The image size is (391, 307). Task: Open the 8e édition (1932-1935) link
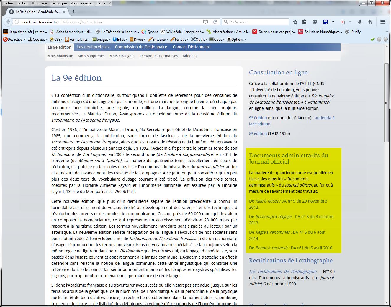point(258,133)
